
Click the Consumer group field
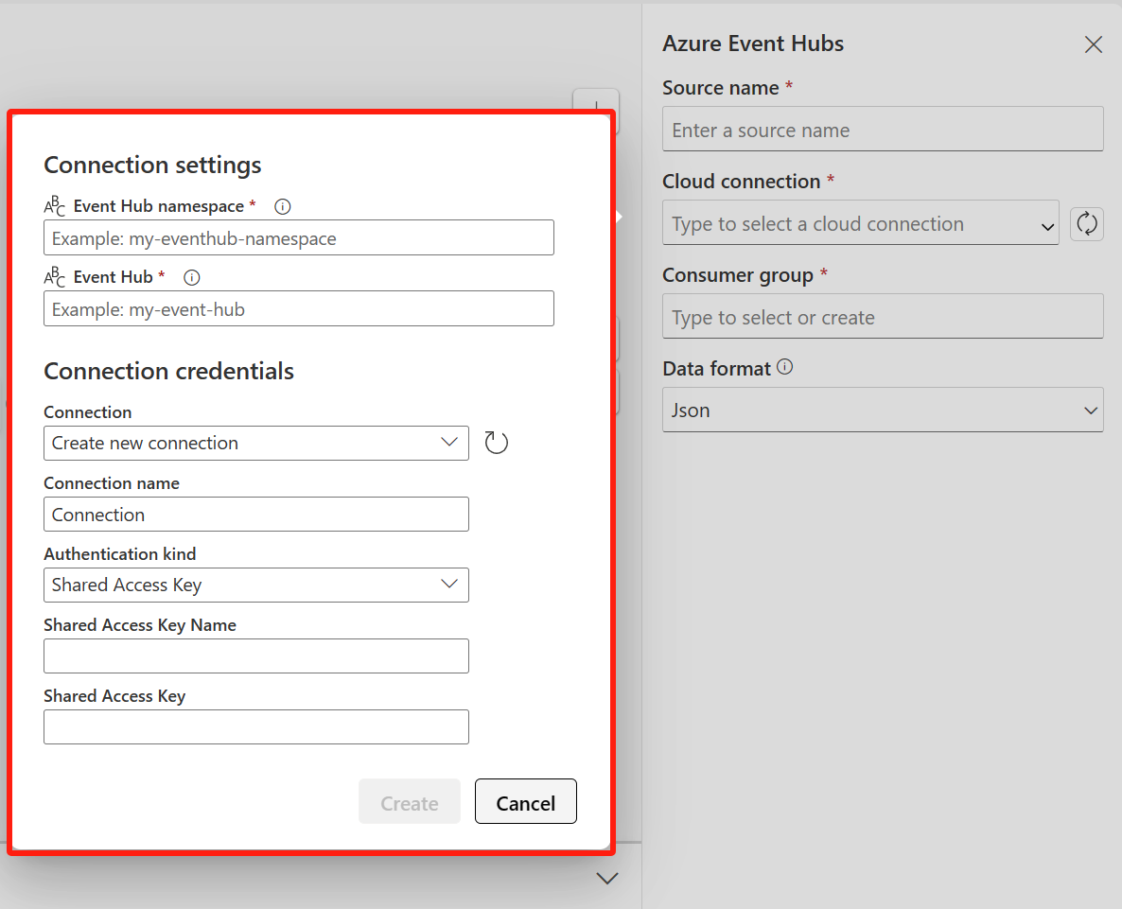883,316
